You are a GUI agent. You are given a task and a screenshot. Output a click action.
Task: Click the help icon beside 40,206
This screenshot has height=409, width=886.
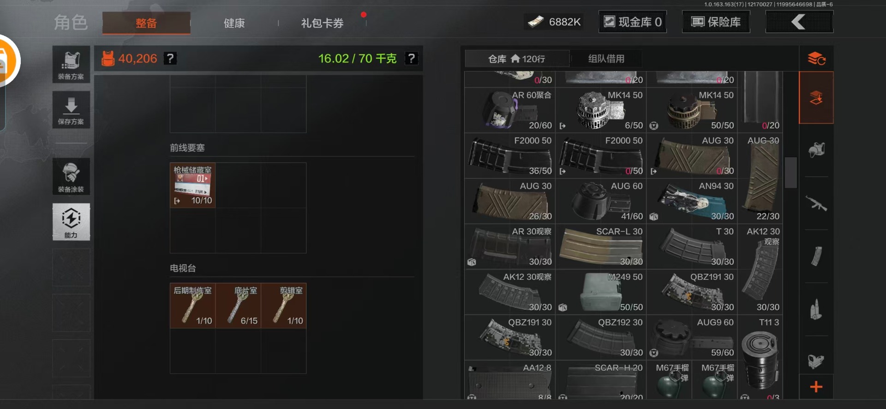pos(170,58)
